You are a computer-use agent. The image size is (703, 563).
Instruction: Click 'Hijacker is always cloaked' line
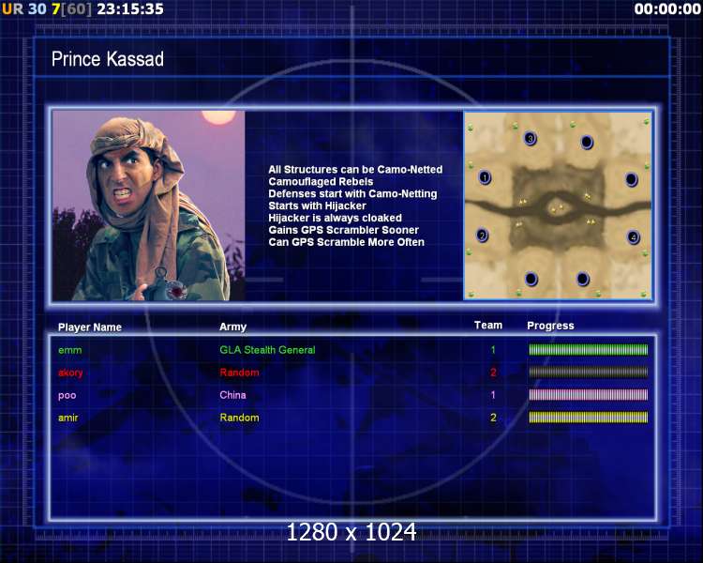coord(335,219)
